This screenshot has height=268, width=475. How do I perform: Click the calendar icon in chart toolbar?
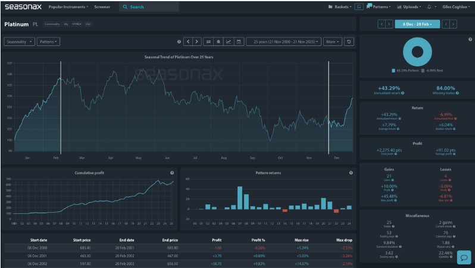[x=239, y=42]
